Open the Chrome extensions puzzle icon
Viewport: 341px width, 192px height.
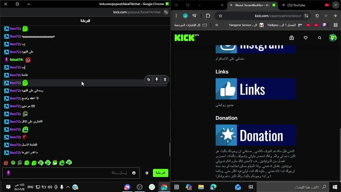pos(208,16)
